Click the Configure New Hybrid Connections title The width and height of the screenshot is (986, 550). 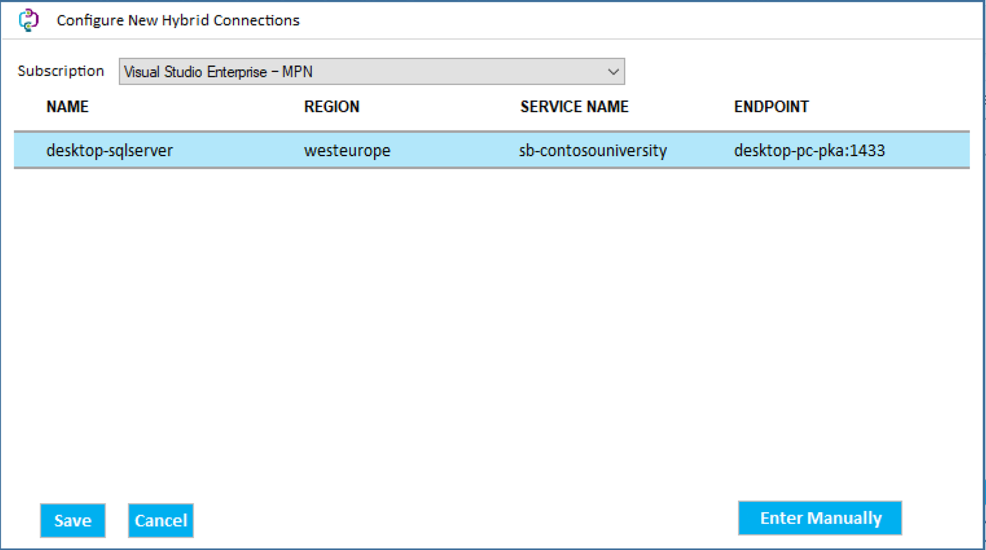click(x=177, y=20)
